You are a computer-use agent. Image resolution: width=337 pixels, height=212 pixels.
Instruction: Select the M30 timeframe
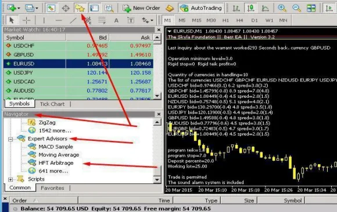(211, 20)
